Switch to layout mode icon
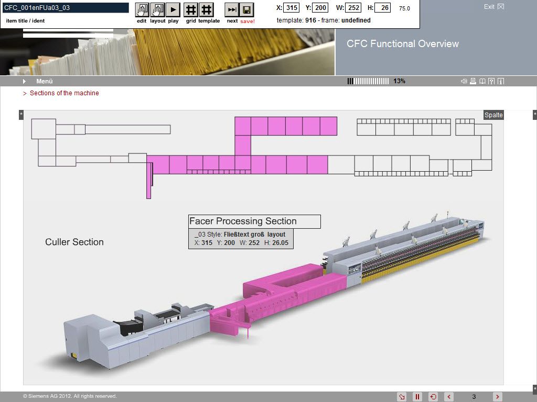537x402 pixels. click(x=157, y=10)
